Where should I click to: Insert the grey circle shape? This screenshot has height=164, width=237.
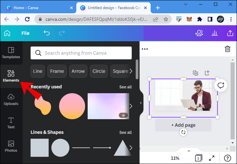click(x=60, y=148)
